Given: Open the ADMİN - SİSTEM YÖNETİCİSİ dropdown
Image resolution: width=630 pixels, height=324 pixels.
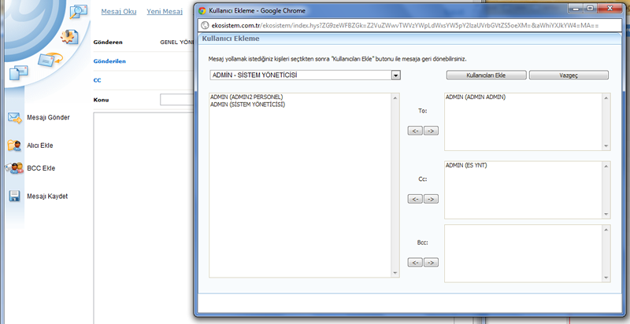Looking at the screenshot, I should pos(396,75).
